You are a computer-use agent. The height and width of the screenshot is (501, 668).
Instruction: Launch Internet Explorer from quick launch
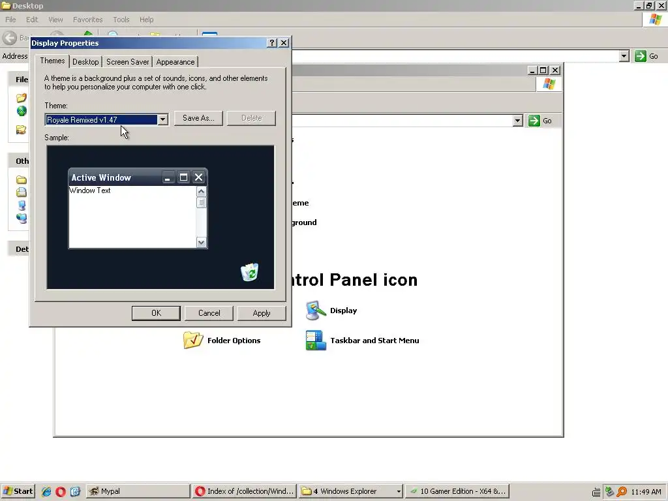(46, 492)
